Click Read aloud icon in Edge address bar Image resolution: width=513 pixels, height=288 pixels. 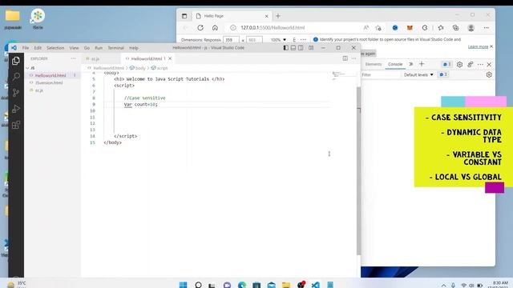tap(366, 28)
